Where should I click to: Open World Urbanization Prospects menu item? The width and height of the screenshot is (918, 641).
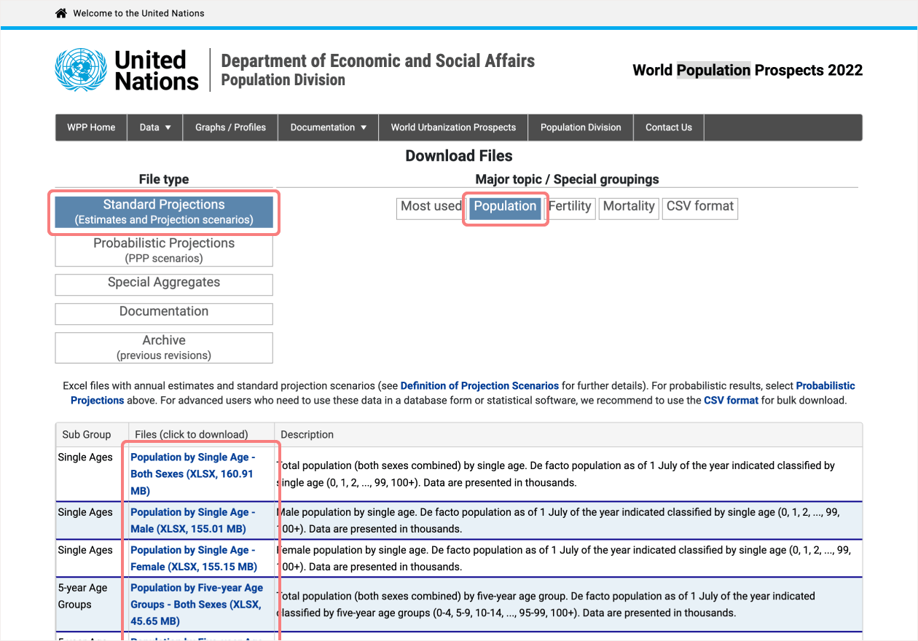453,127
